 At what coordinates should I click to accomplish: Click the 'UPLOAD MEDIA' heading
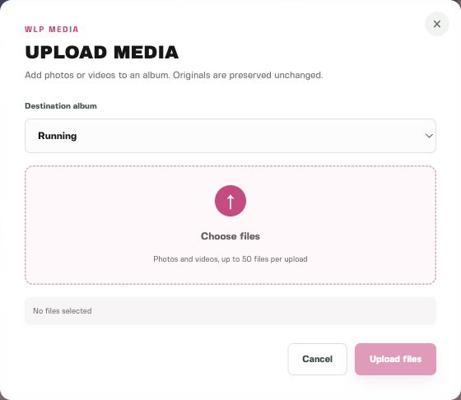(102, 53)
